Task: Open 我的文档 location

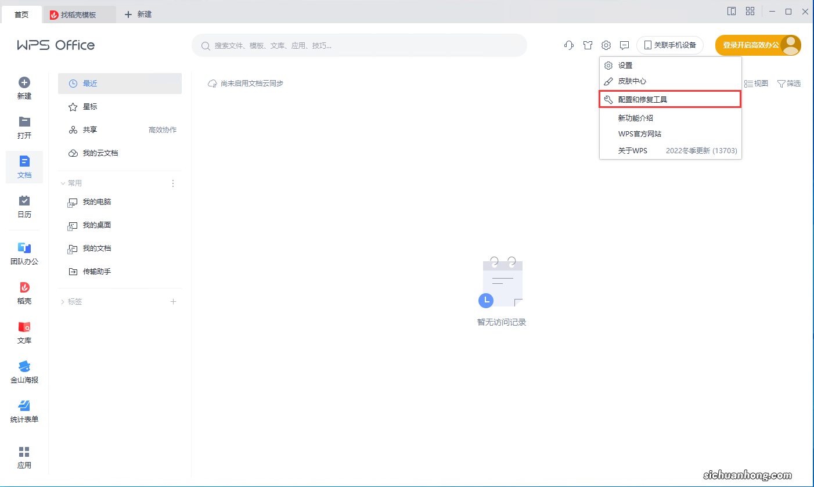Action: [120, 248]
